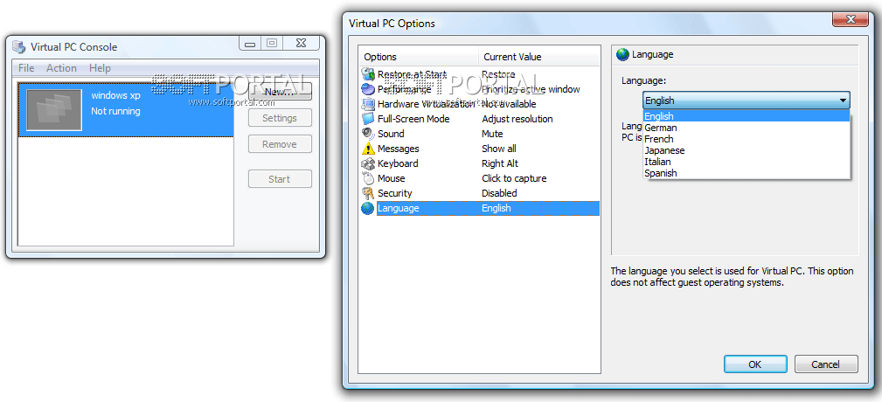Select the Full-Screen Mode row text
This screenshot has height=402, width=882.
413,119
